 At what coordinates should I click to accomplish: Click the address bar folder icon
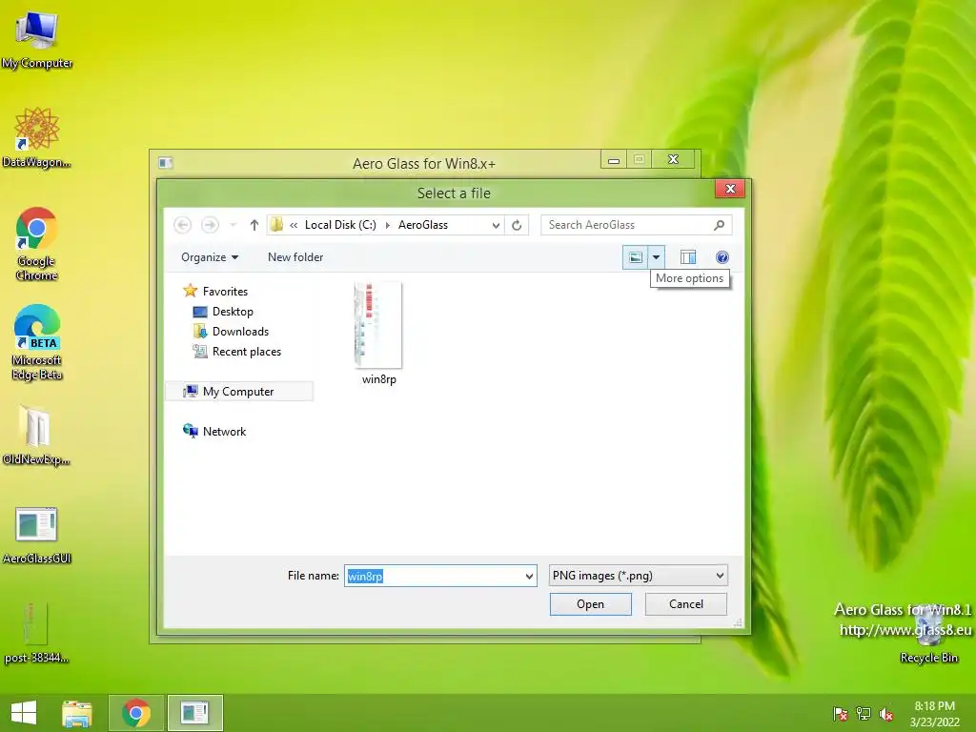pos(276,225)
